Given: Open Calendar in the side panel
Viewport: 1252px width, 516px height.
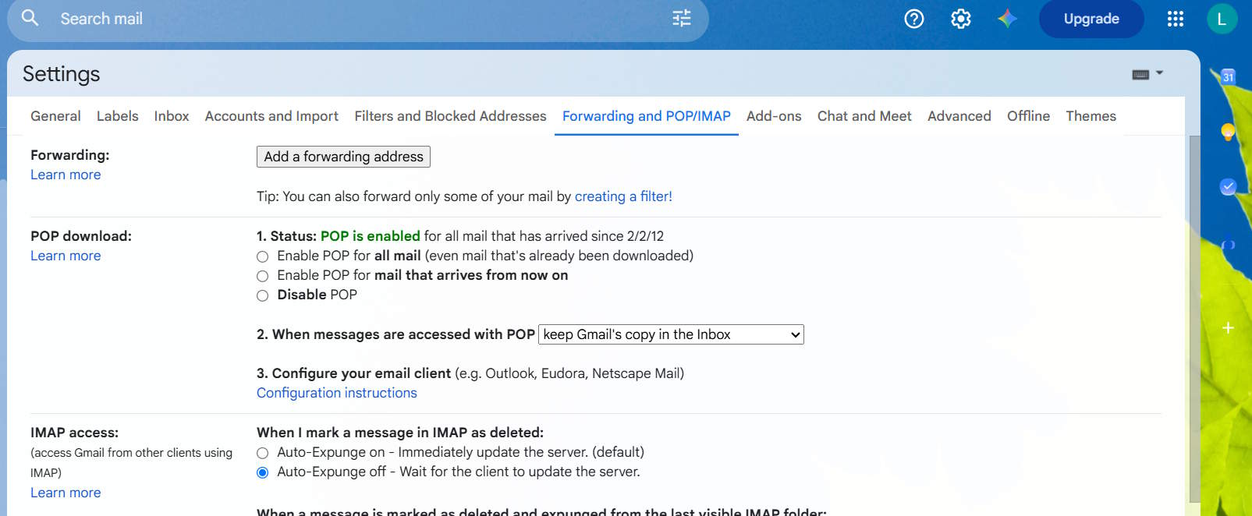Looking at the screenshot, I should pyautogui.click(x=1228, y=76).
